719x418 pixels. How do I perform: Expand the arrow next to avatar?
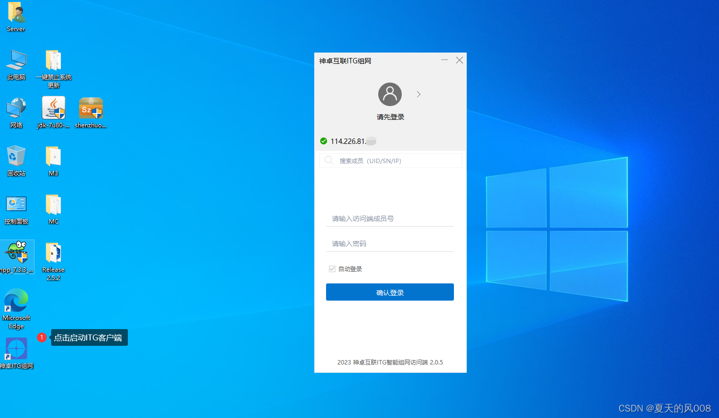(x=419, y=94)
